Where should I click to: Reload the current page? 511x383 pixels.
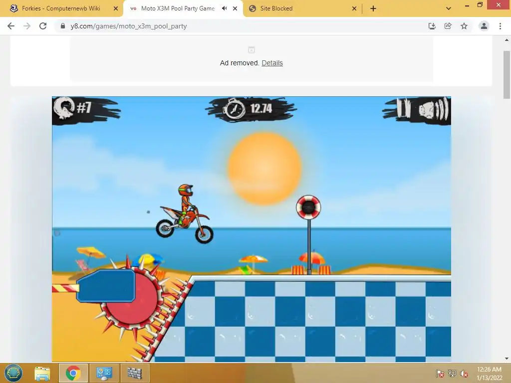[43, 26]
